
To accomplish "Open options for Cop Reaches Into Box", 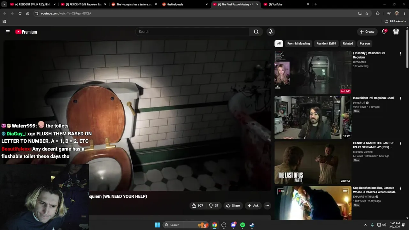I will [x=400, y=188].
